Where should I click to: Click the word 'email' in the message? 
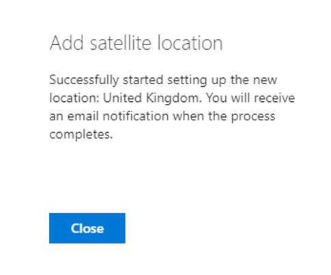83,116
